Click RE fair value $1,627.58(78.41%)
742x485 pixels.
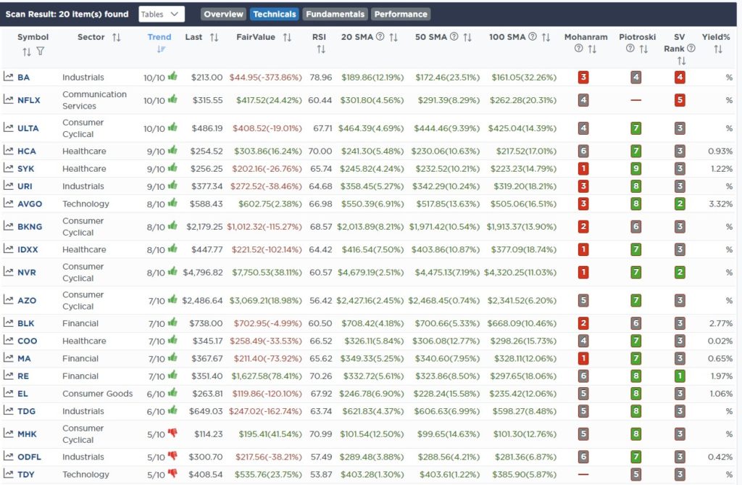pos(267,376)
